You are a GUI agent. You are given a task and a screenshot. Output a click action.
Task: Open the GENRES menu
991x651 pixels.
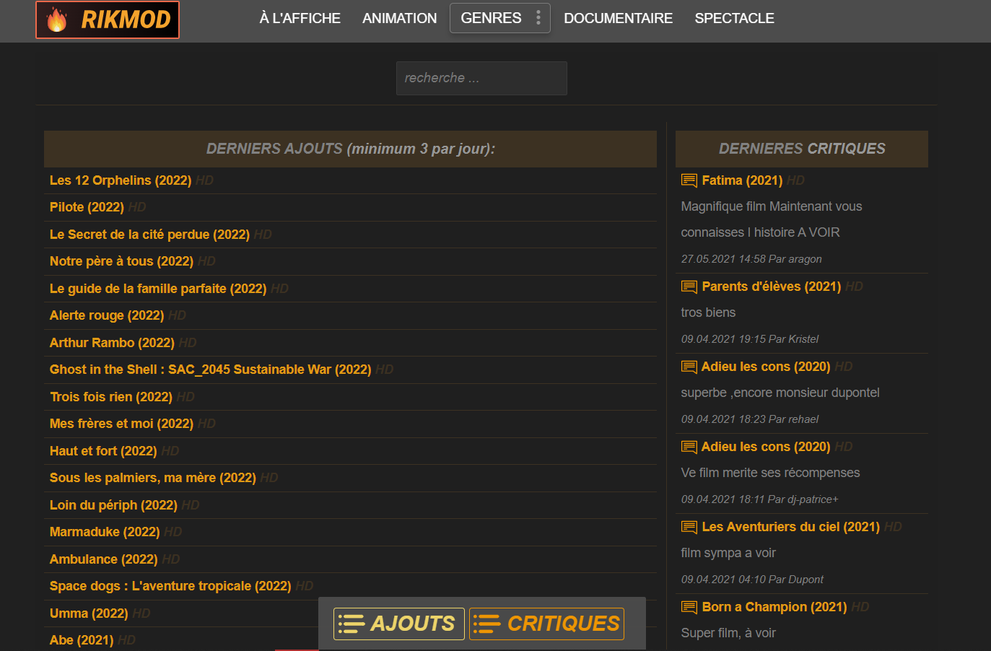pyautogui.click(x=500, y=18)
